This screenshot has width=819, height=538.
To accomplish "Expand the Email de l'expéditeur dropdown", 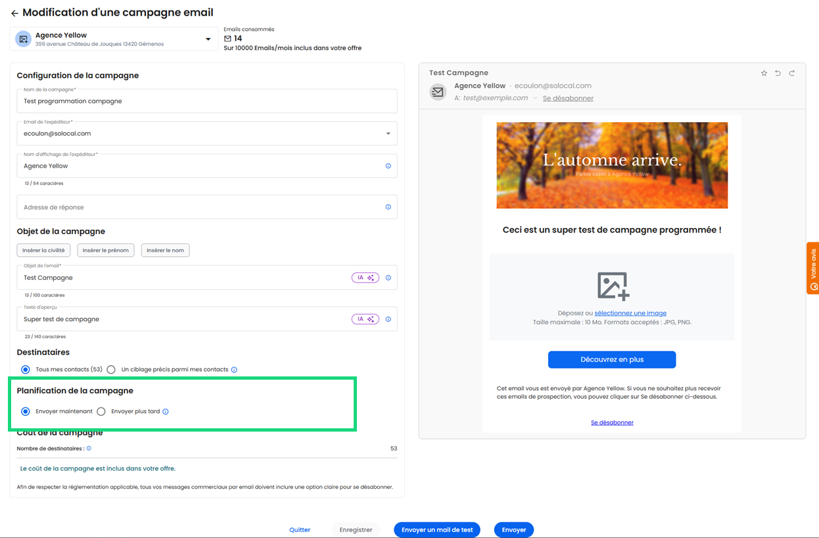I will pos(388,133).
